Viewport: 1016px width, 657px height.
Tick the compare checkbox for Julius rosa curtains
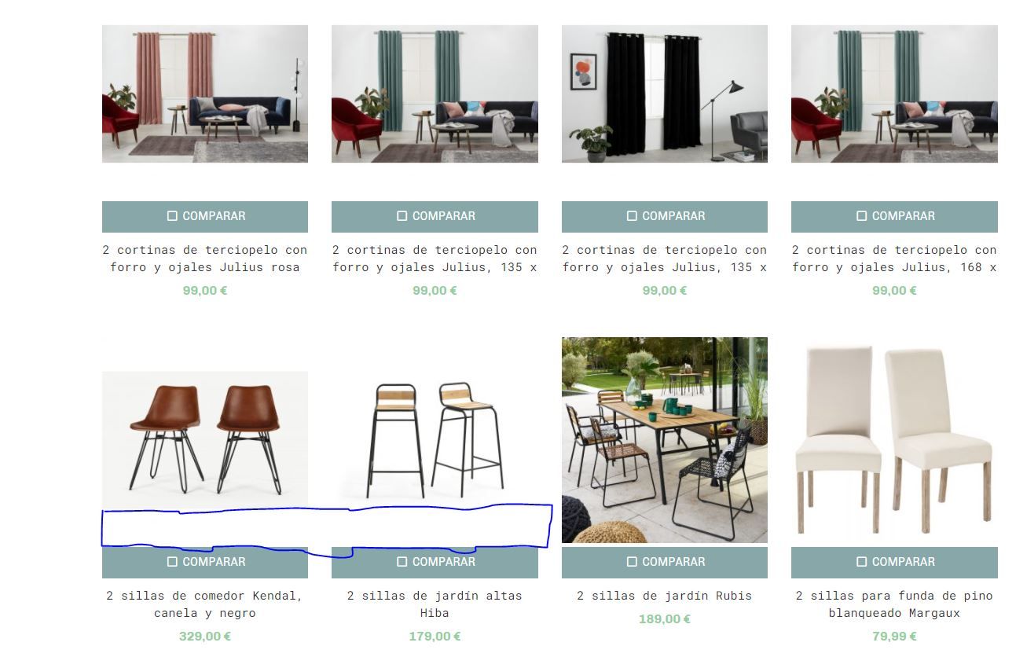[x=172, y=216]
